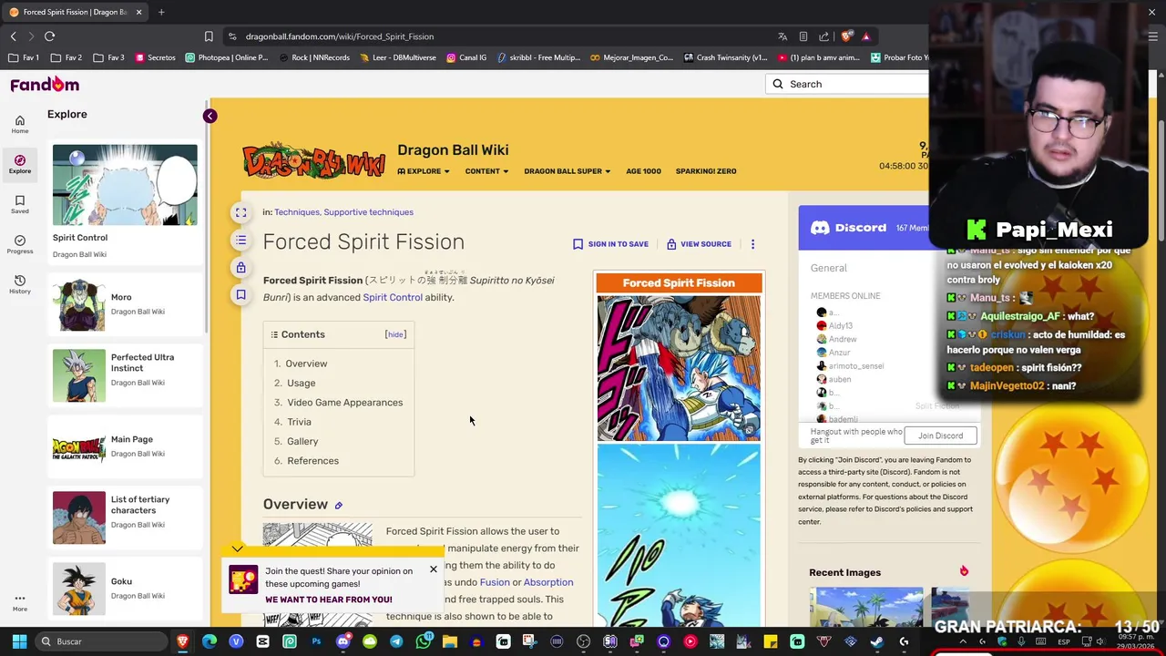The height and width of the screenshot is (656, 1166).
Task: Click Sign In To Save button
Action: click(610, 244)
